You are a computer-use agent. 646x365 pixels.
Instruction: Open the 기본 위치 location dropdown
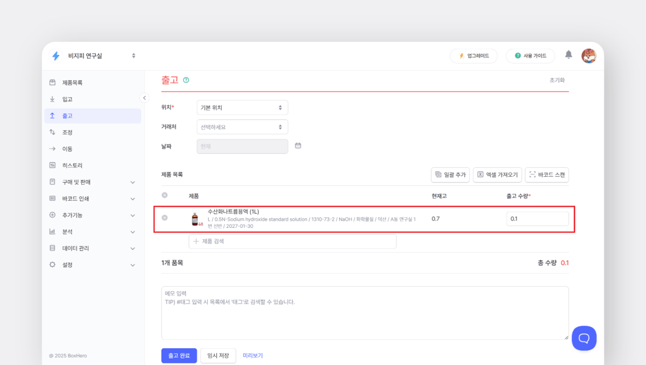pos(242,108)
